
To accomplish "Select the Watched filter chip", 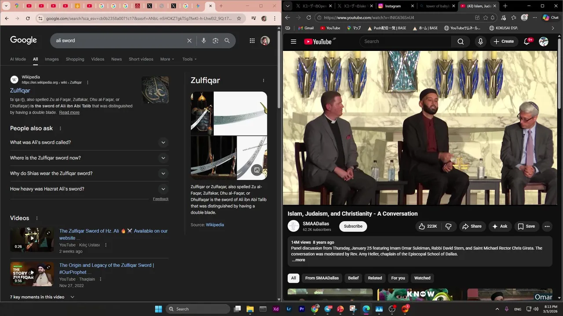I will pos(422,278).
